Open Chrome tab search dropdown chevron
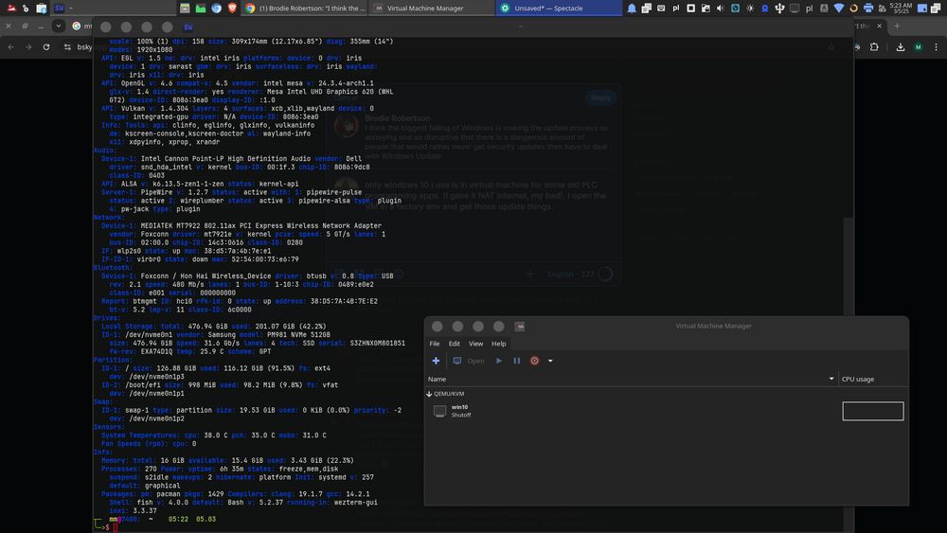The width and height of the screenshot is (947, 533). pyautogui.click(x=58, y=26)
